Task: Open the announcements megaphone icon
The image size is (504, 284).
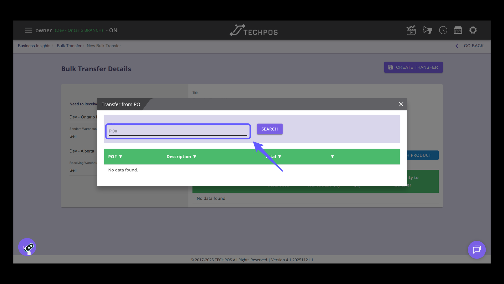Action: click(427, 30)
